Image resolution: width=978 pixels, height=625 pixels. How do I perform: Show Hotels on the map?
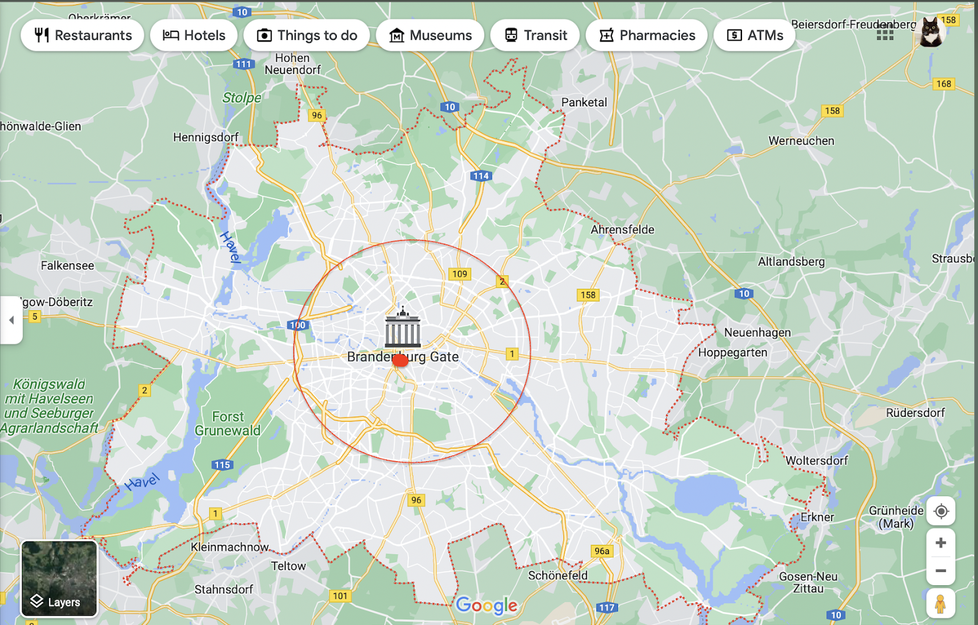(194, 35)
